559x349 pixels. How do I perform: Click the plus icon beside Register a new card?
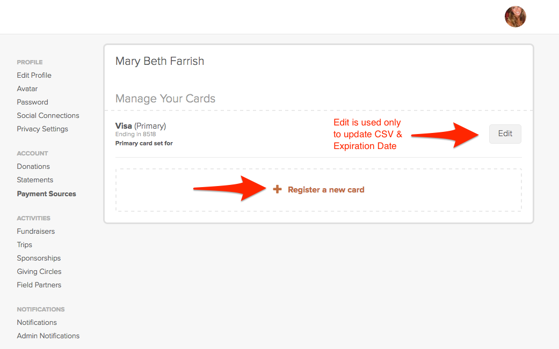tap(277, 189)
